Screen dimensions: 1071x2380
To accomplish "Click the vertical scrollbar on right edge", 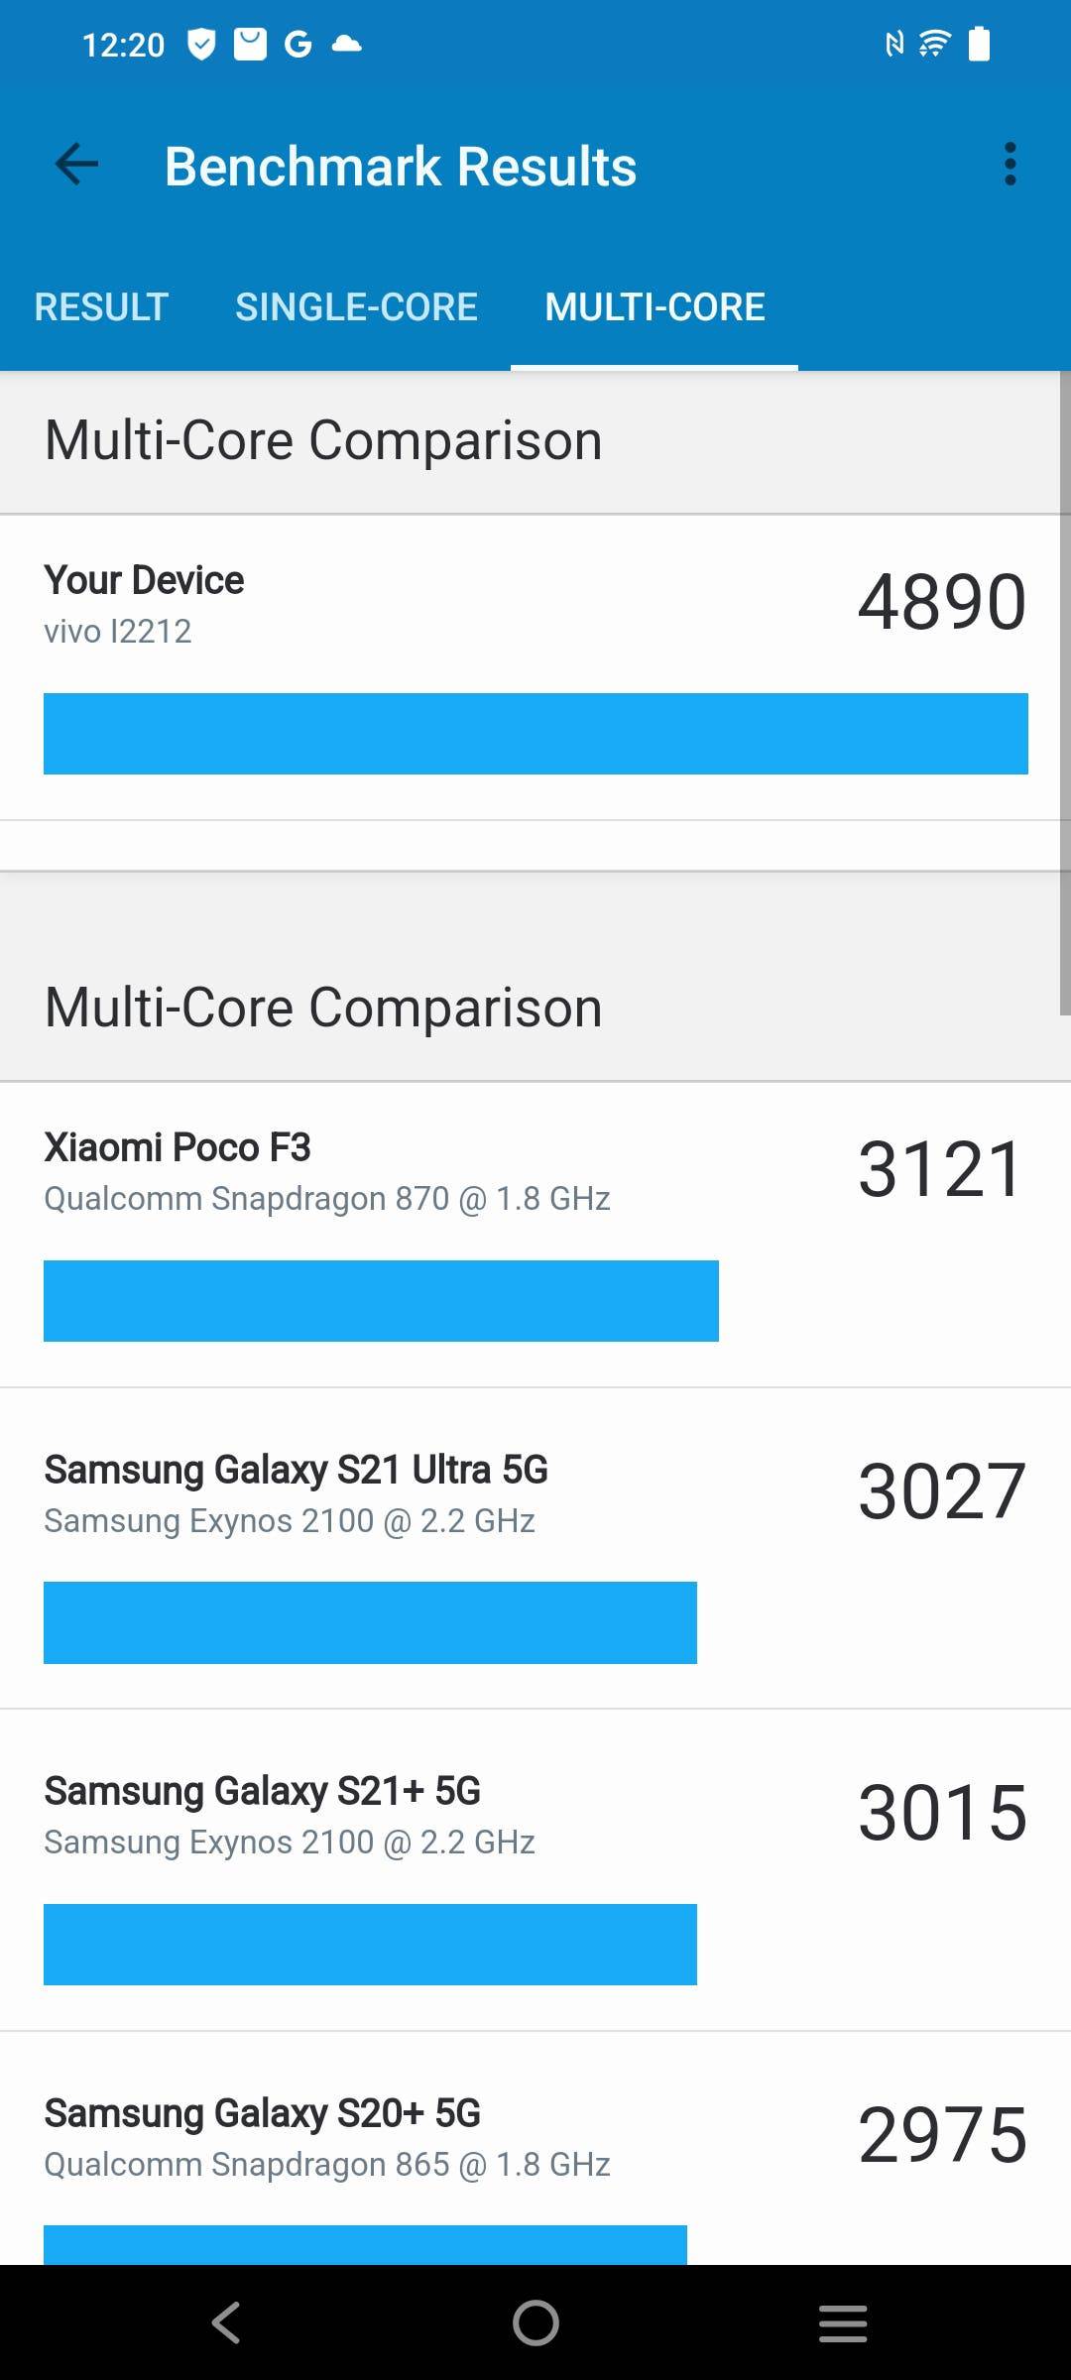I will 1065,694.
